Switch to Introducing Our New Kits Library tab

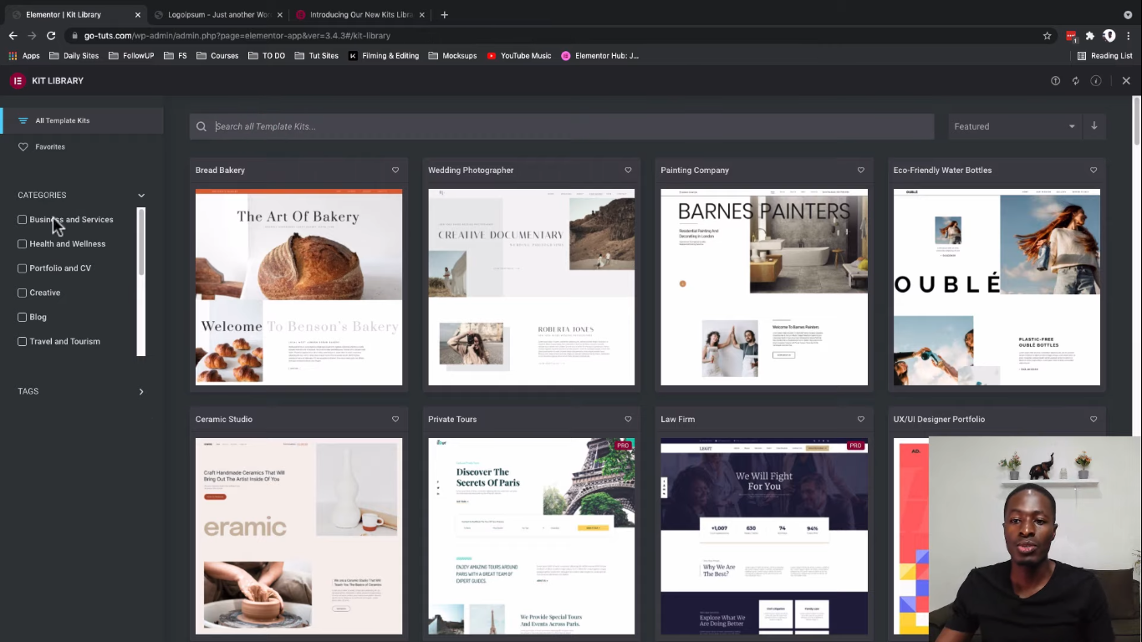(360, 14)
